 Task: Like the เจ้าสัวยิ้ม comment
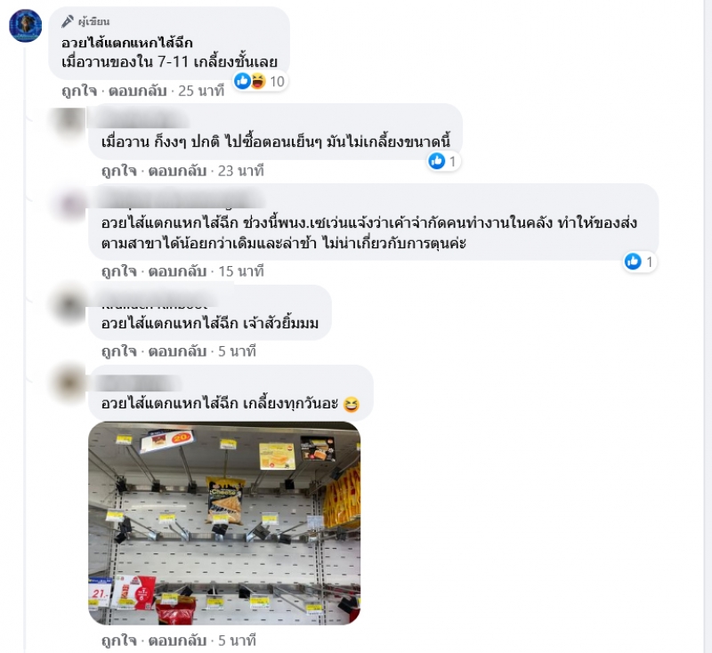[x=119, y=351]
